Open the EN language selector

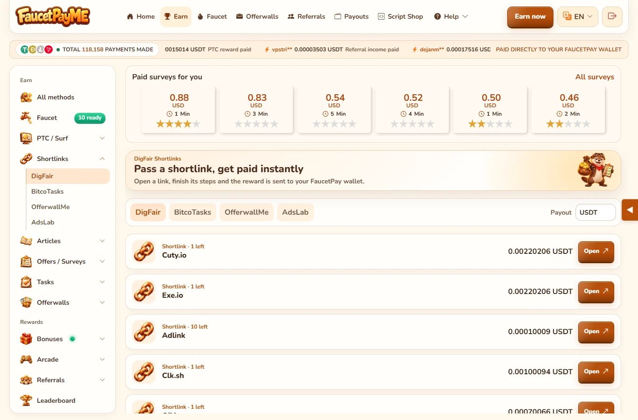point(578,17)
